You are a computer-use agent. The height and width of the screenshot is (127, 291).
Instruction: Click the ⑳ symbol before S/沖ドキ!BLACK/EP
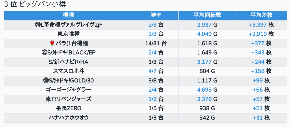(44, 53)
